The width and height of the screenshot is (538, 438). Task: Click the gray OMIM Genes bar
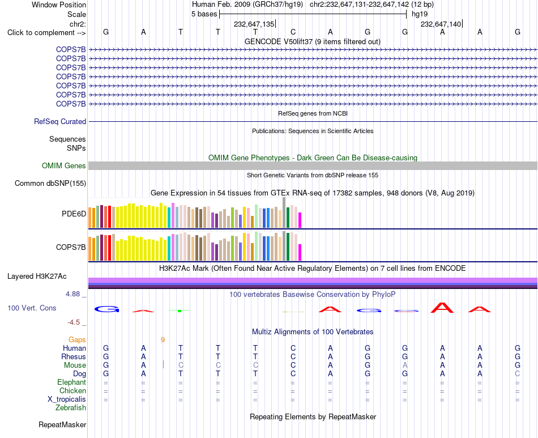(x=313, y=166)
